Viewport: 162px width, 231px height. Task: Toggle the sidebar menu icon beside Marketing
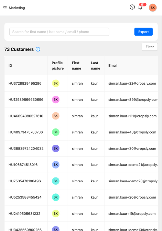pos(5,8)
